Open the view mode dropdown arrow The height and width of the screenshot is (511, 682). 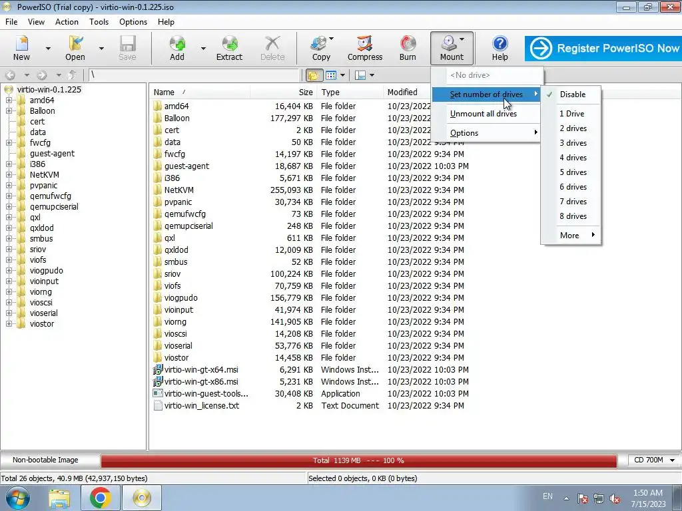(x=342, y=75)
